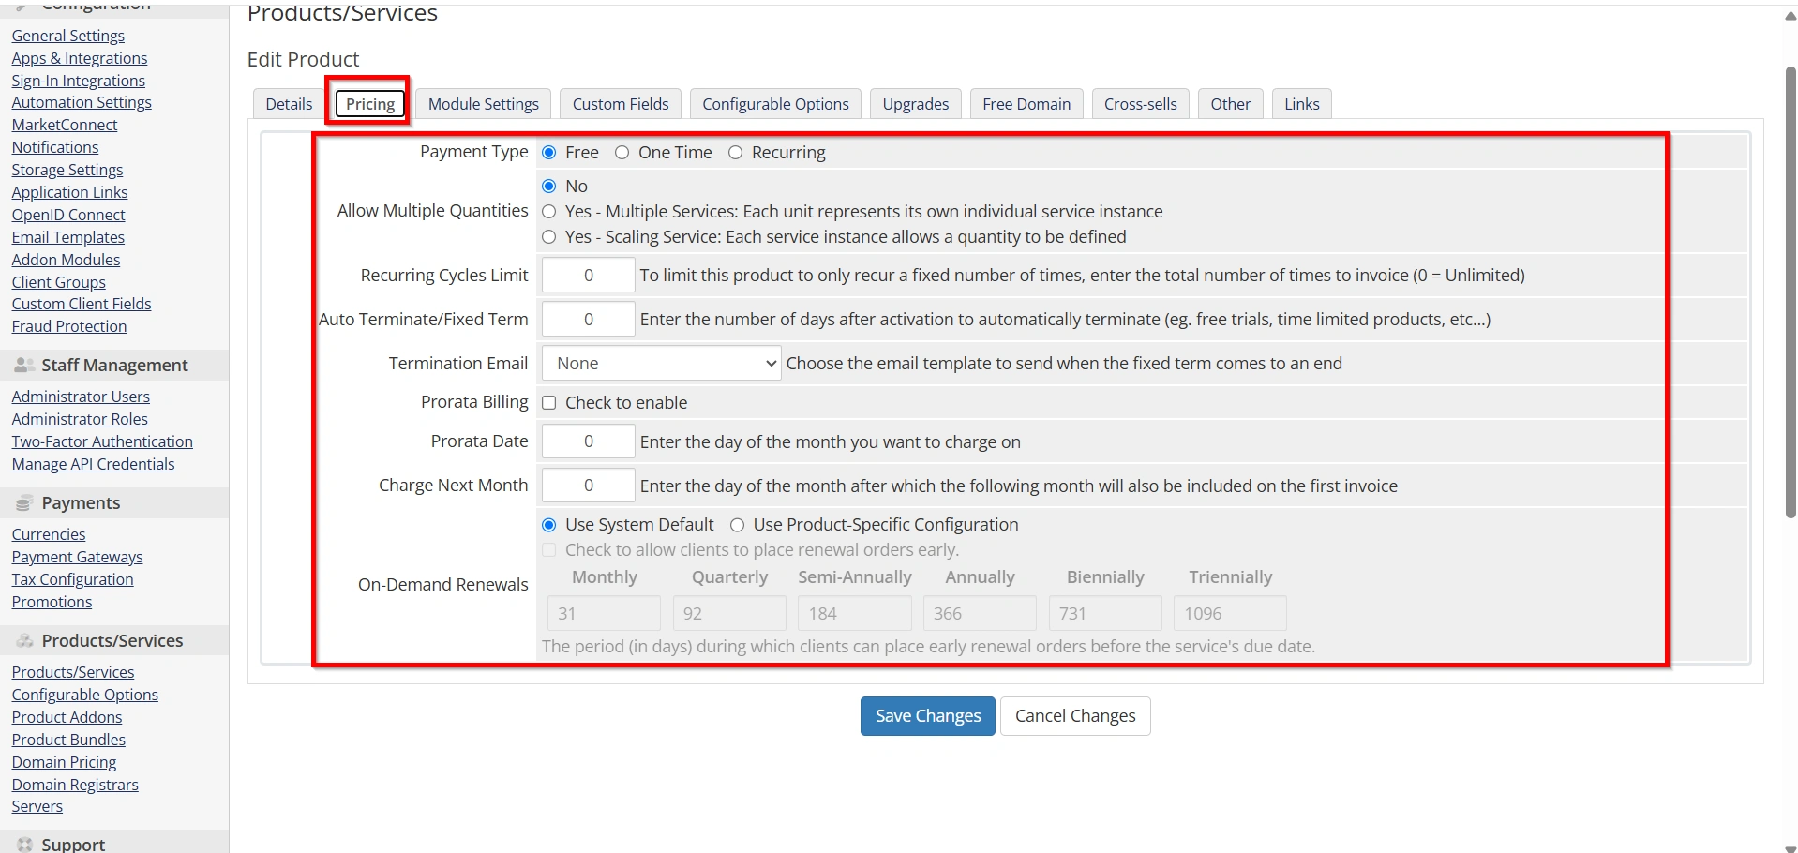Viewport: 1798px width, 853px height.
Task: Switch to the Cross-sells tab
Action: click(1141, 104)
